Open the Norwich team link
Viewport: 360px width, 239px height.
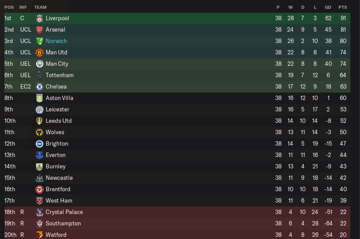(56, 41)
